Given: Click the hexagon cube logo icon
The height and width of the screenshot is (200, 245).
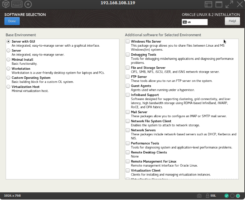Looking at the screenshot, I should (6, 4).
